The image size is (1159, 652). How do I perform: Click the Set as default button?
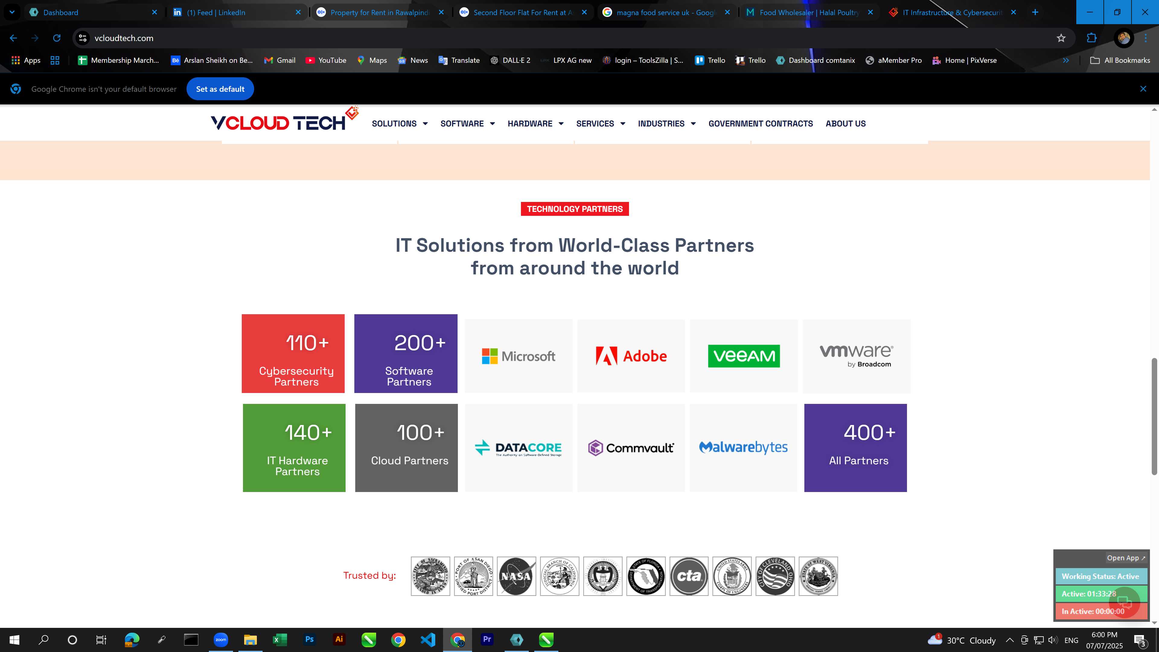coord(220,89)
